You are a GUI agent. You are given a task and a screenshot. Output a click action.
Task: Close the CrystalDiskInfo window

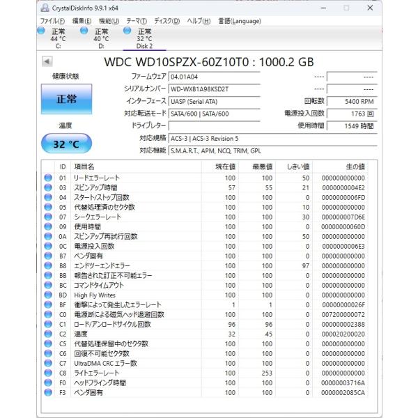click(x=370, y=8)
